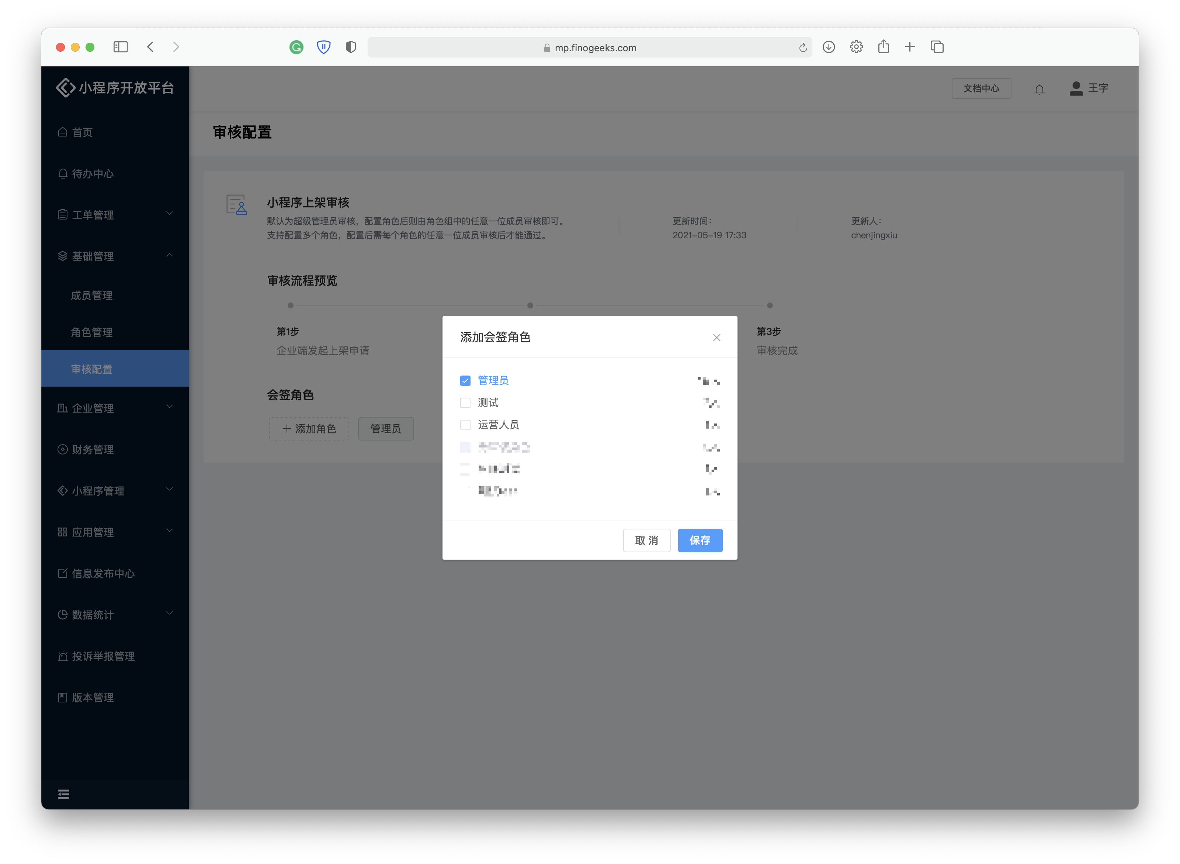Expand 企业管理 menu
This screenshot has width=1180, height=864.
[115, 408]
